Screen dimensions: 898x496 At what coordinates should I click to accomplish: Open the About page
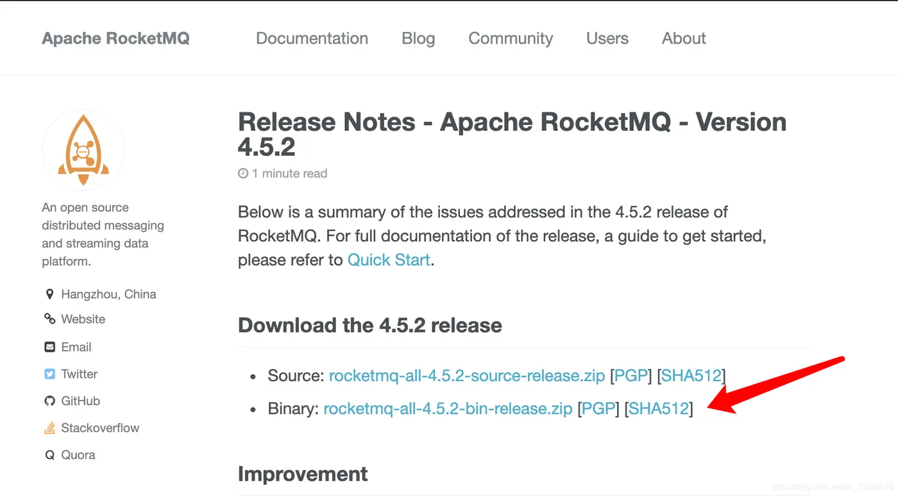[x=684, y=38]
